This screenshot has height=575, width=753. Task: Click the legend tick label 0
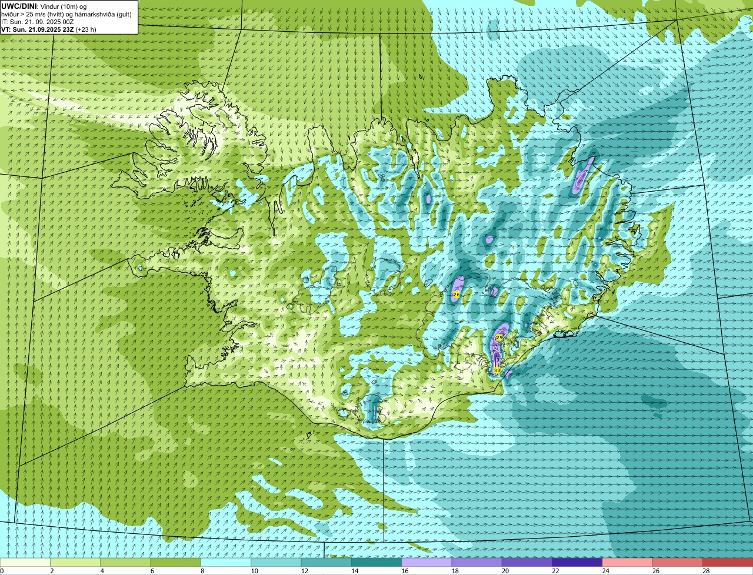pyautogui.click(x=2, y=571)
